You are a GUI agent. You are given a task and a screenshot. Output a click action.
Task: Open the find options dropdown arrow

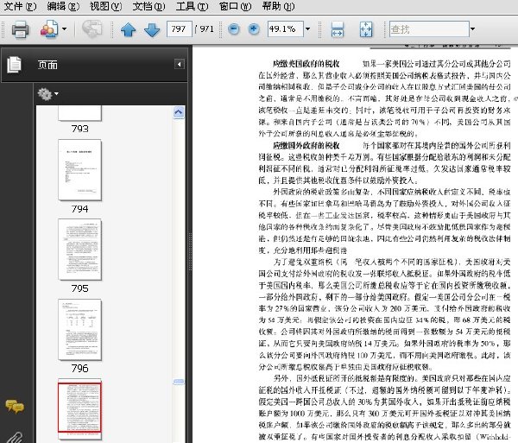(x=473, y=29)
